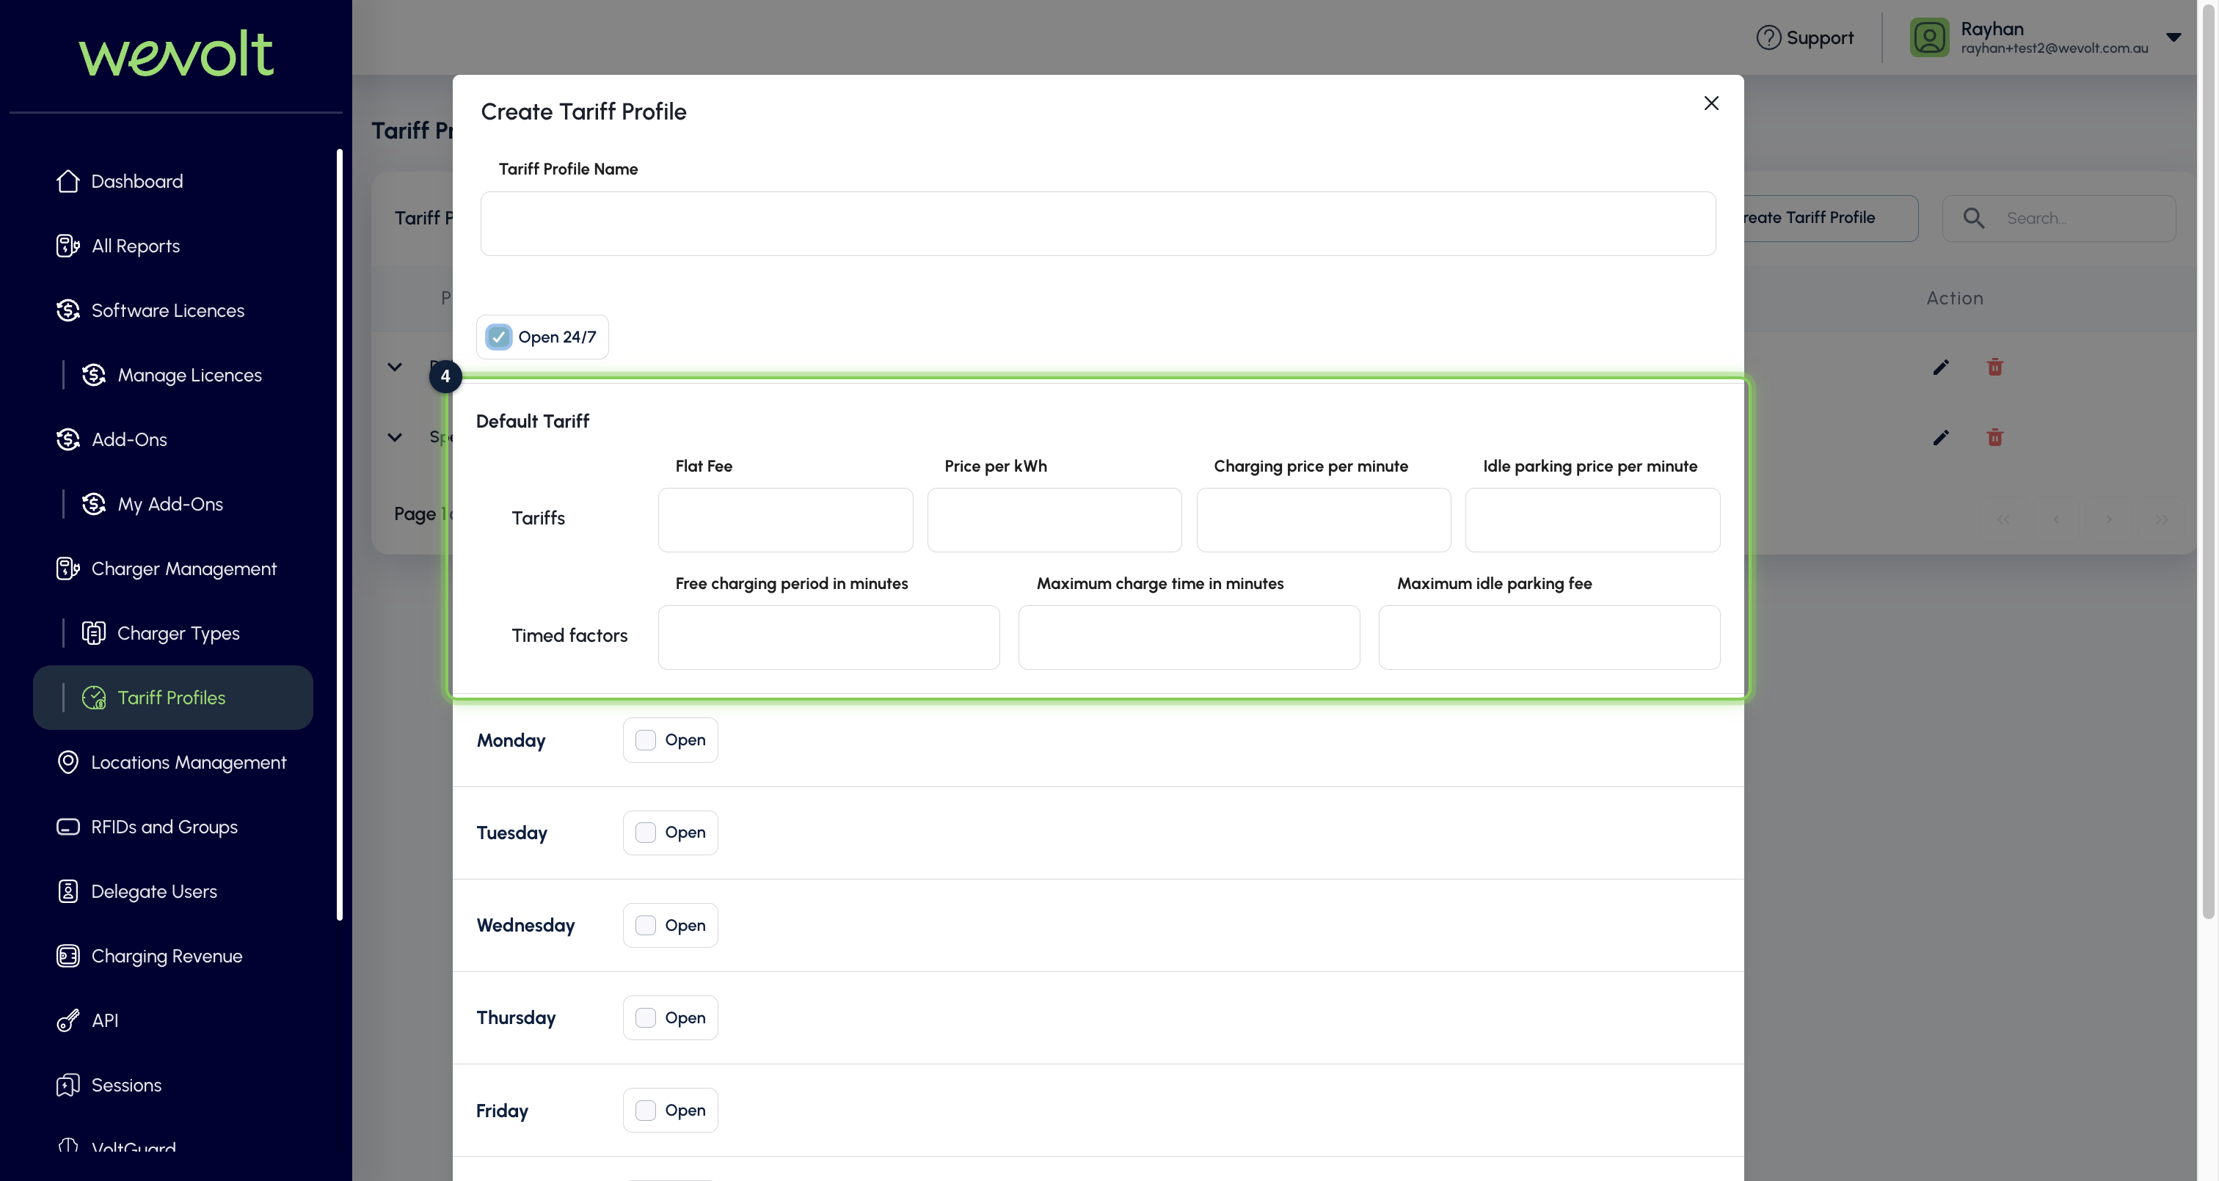Uncheck the Open 24/7 checkbox
2219x1181 pixels.
point(499,337)
